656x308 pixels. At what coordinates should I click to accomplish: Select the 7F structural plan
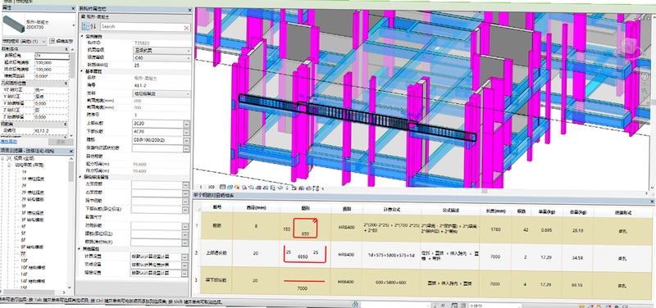coord(24,254)
